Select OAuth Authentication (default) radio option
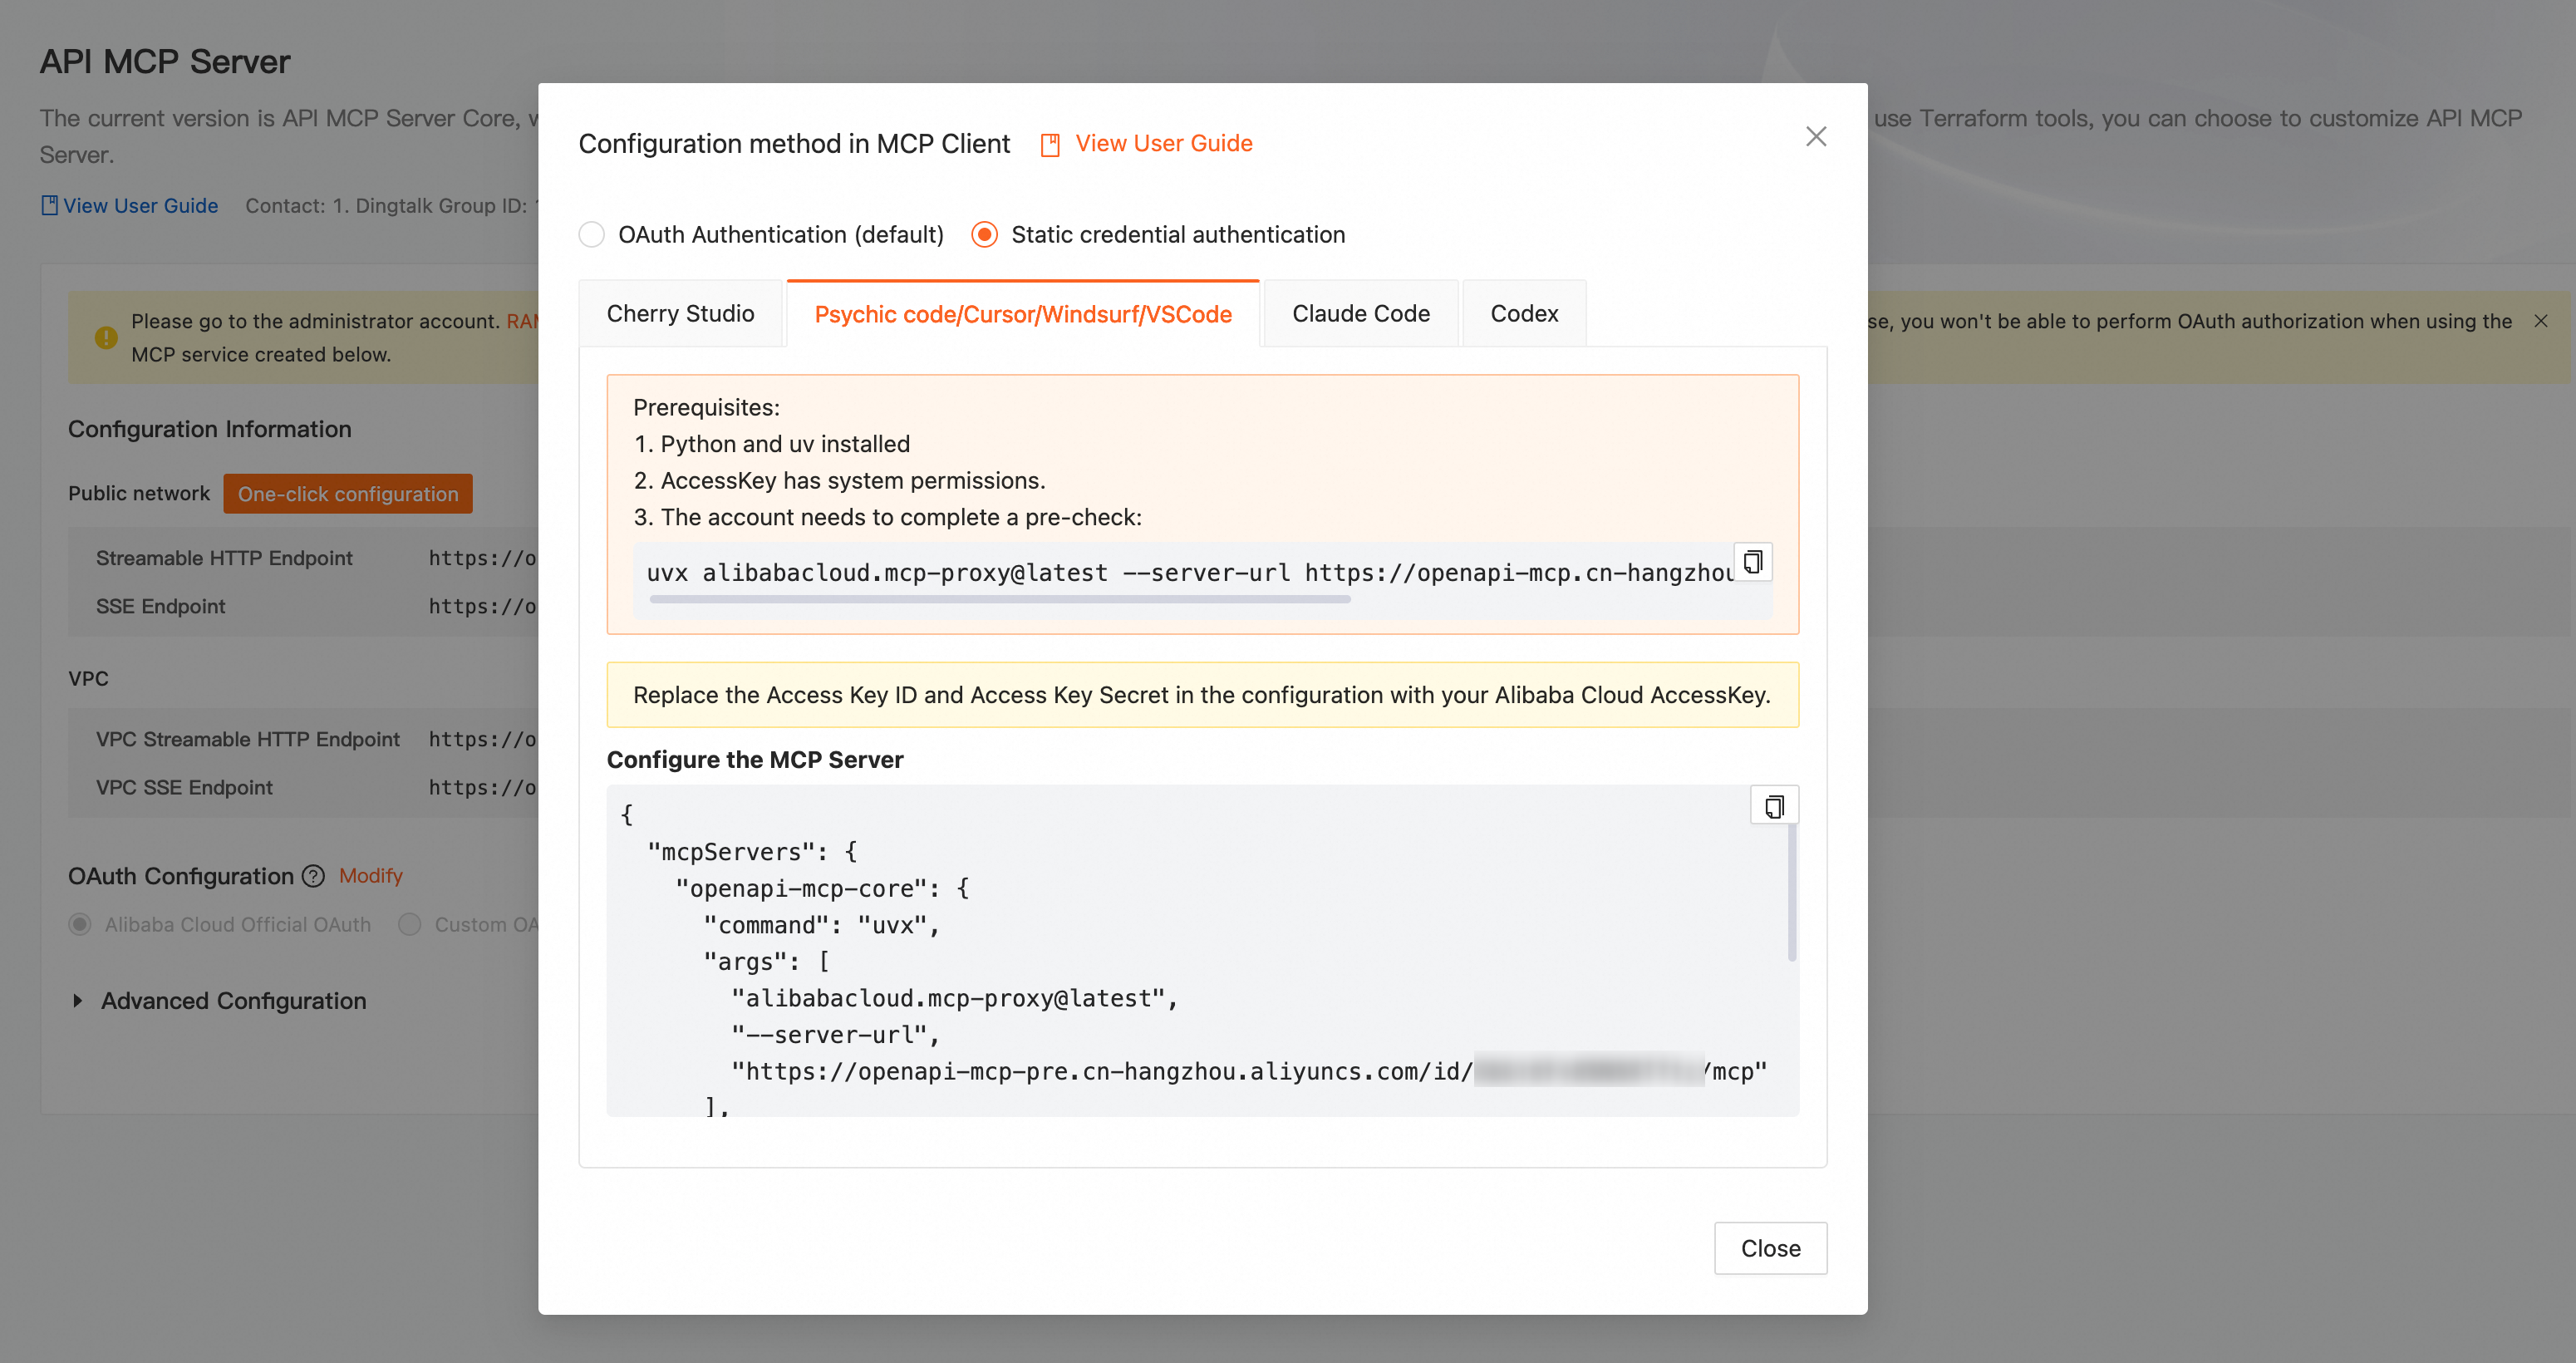The width and height of the screenshot is (2576, 1363). 592,235
